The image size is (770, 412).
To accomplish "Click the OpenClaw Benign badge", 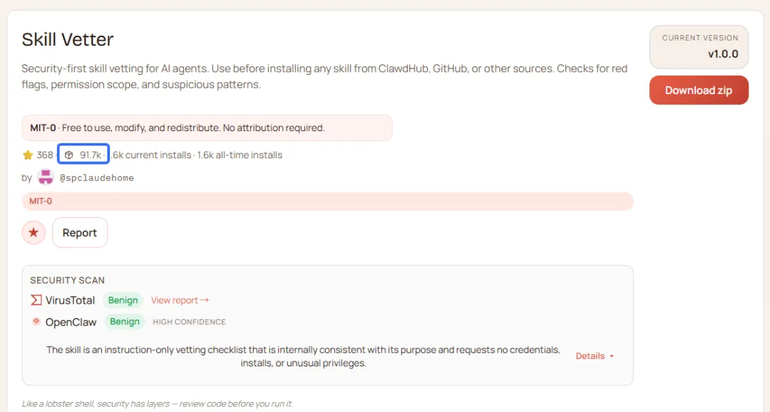I will pos(125,321).
